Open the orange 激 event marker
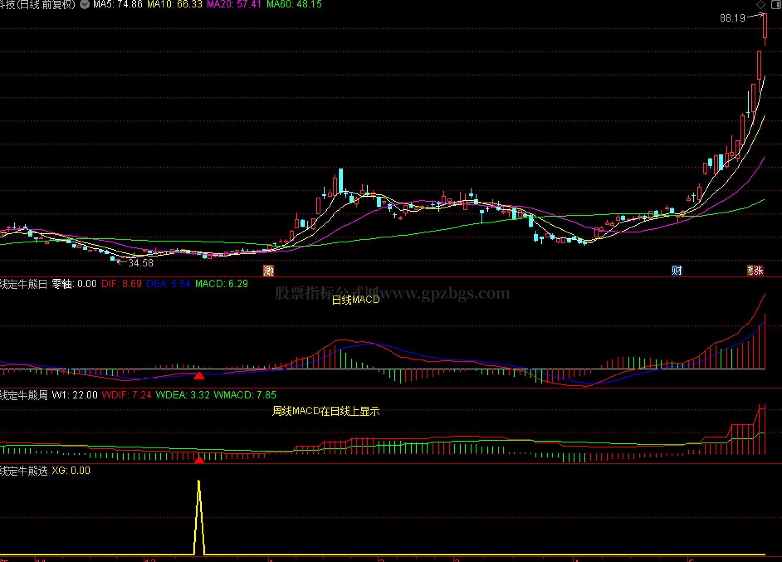The width and height of the screenshot is (782, 562). (269, 271)
